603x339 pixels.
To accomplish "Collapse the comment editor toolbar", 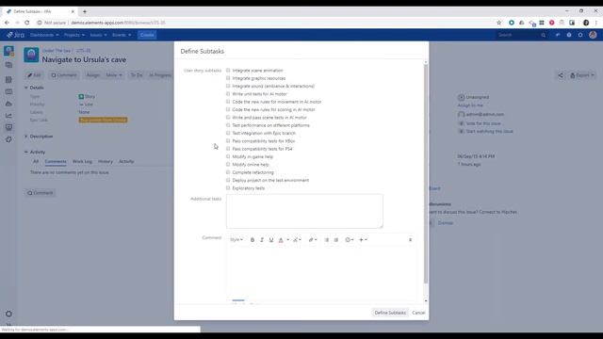I will point(411,240).
